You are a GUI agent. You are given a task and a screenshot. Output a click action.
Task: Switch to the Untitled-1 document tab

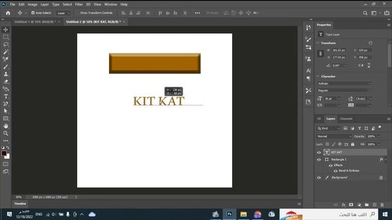click(x=35, y=22)
